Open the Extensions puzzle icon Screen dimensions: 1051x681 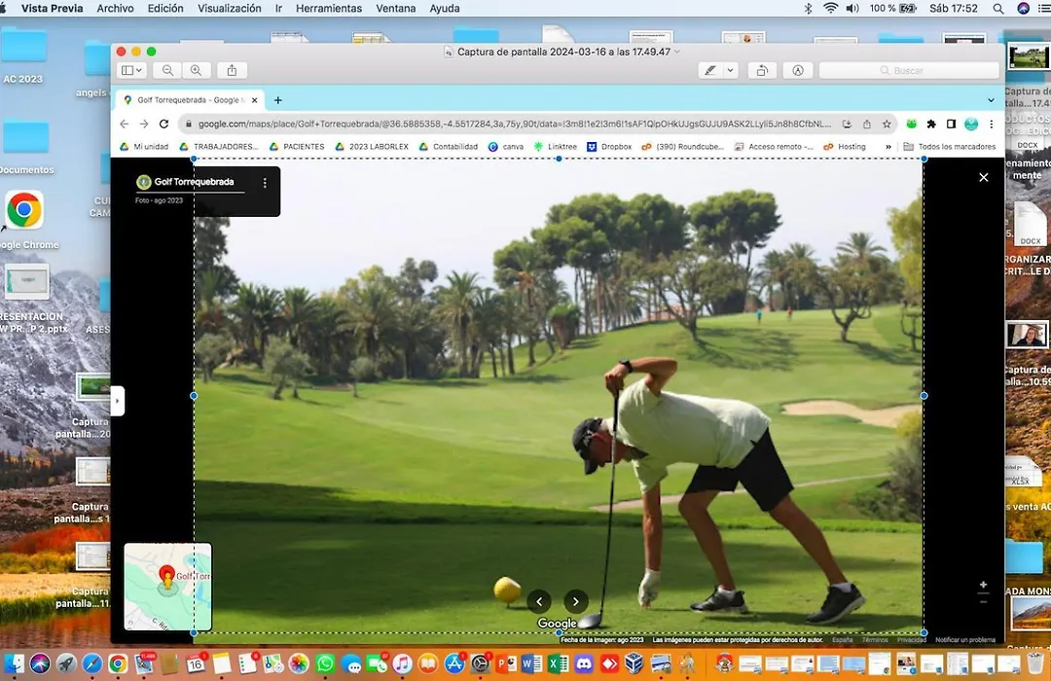pos(931,124)
